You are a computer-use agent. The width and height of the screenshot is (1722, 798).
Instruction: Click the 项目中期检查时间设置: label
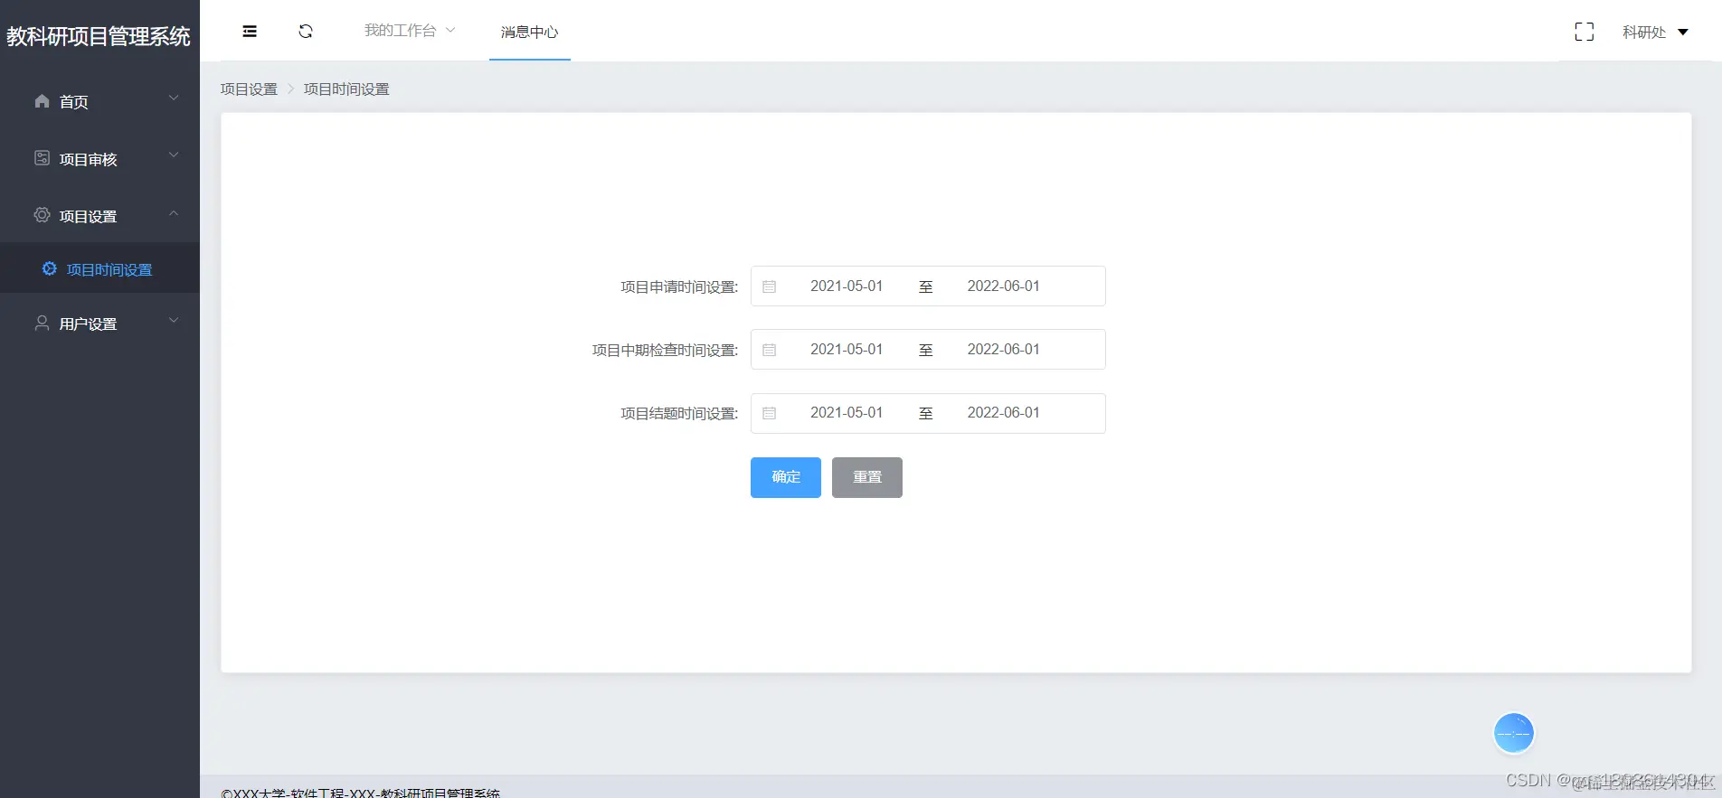(x=665, y=350)
